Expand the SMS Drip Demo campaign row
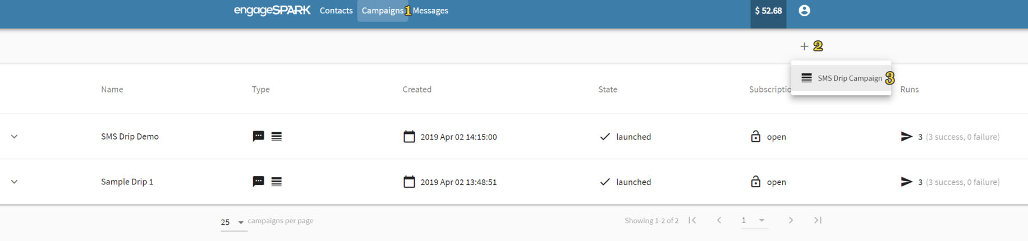The height and width of the screenshot is (241, 1028). click(x=15, y=137)
